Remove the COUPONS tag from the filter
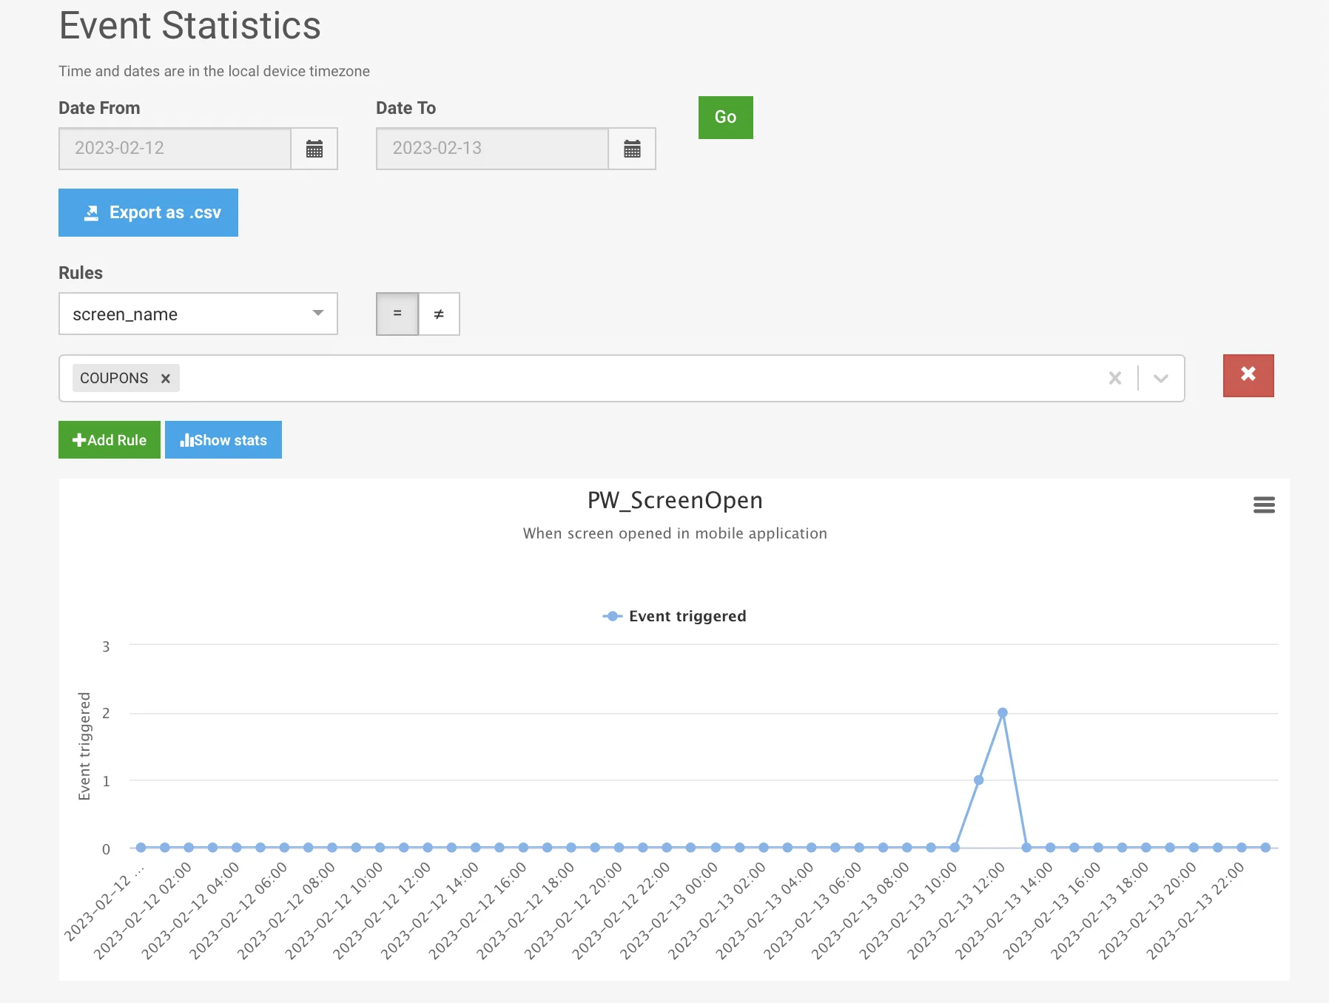 coord(166,379)
